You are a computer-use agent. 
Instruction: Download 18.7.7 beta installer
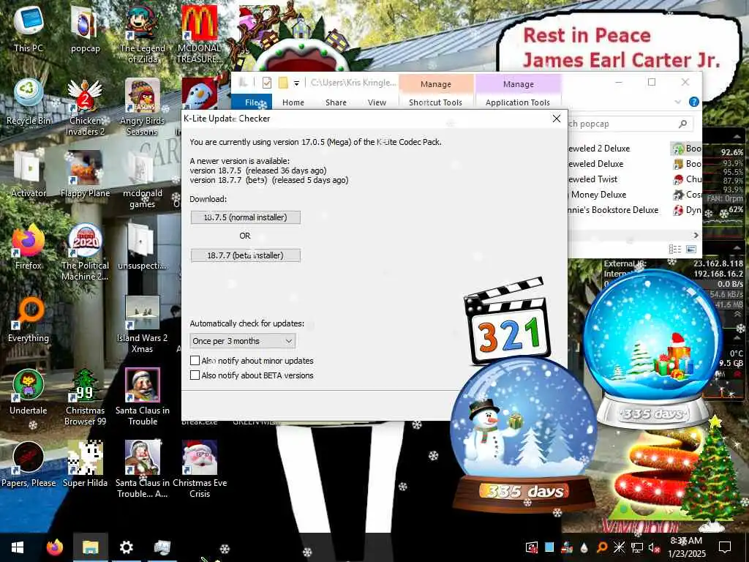(x=246, y=255)
